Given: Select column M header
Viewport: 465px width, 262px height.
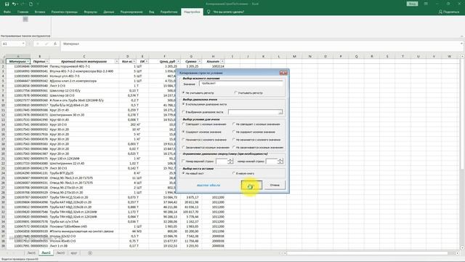Looking at the screenshot, I should click(x=294, y=56).
